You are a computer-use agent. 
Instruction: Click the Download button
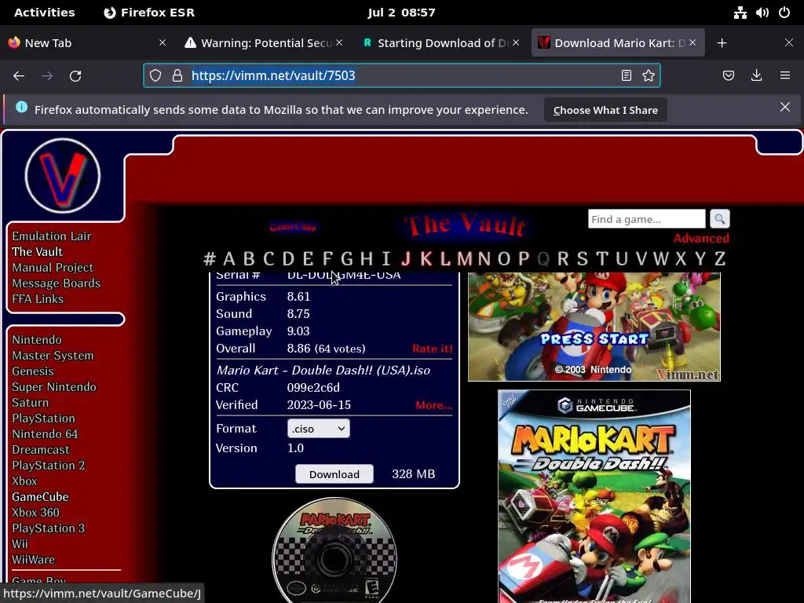pos(334,474)
